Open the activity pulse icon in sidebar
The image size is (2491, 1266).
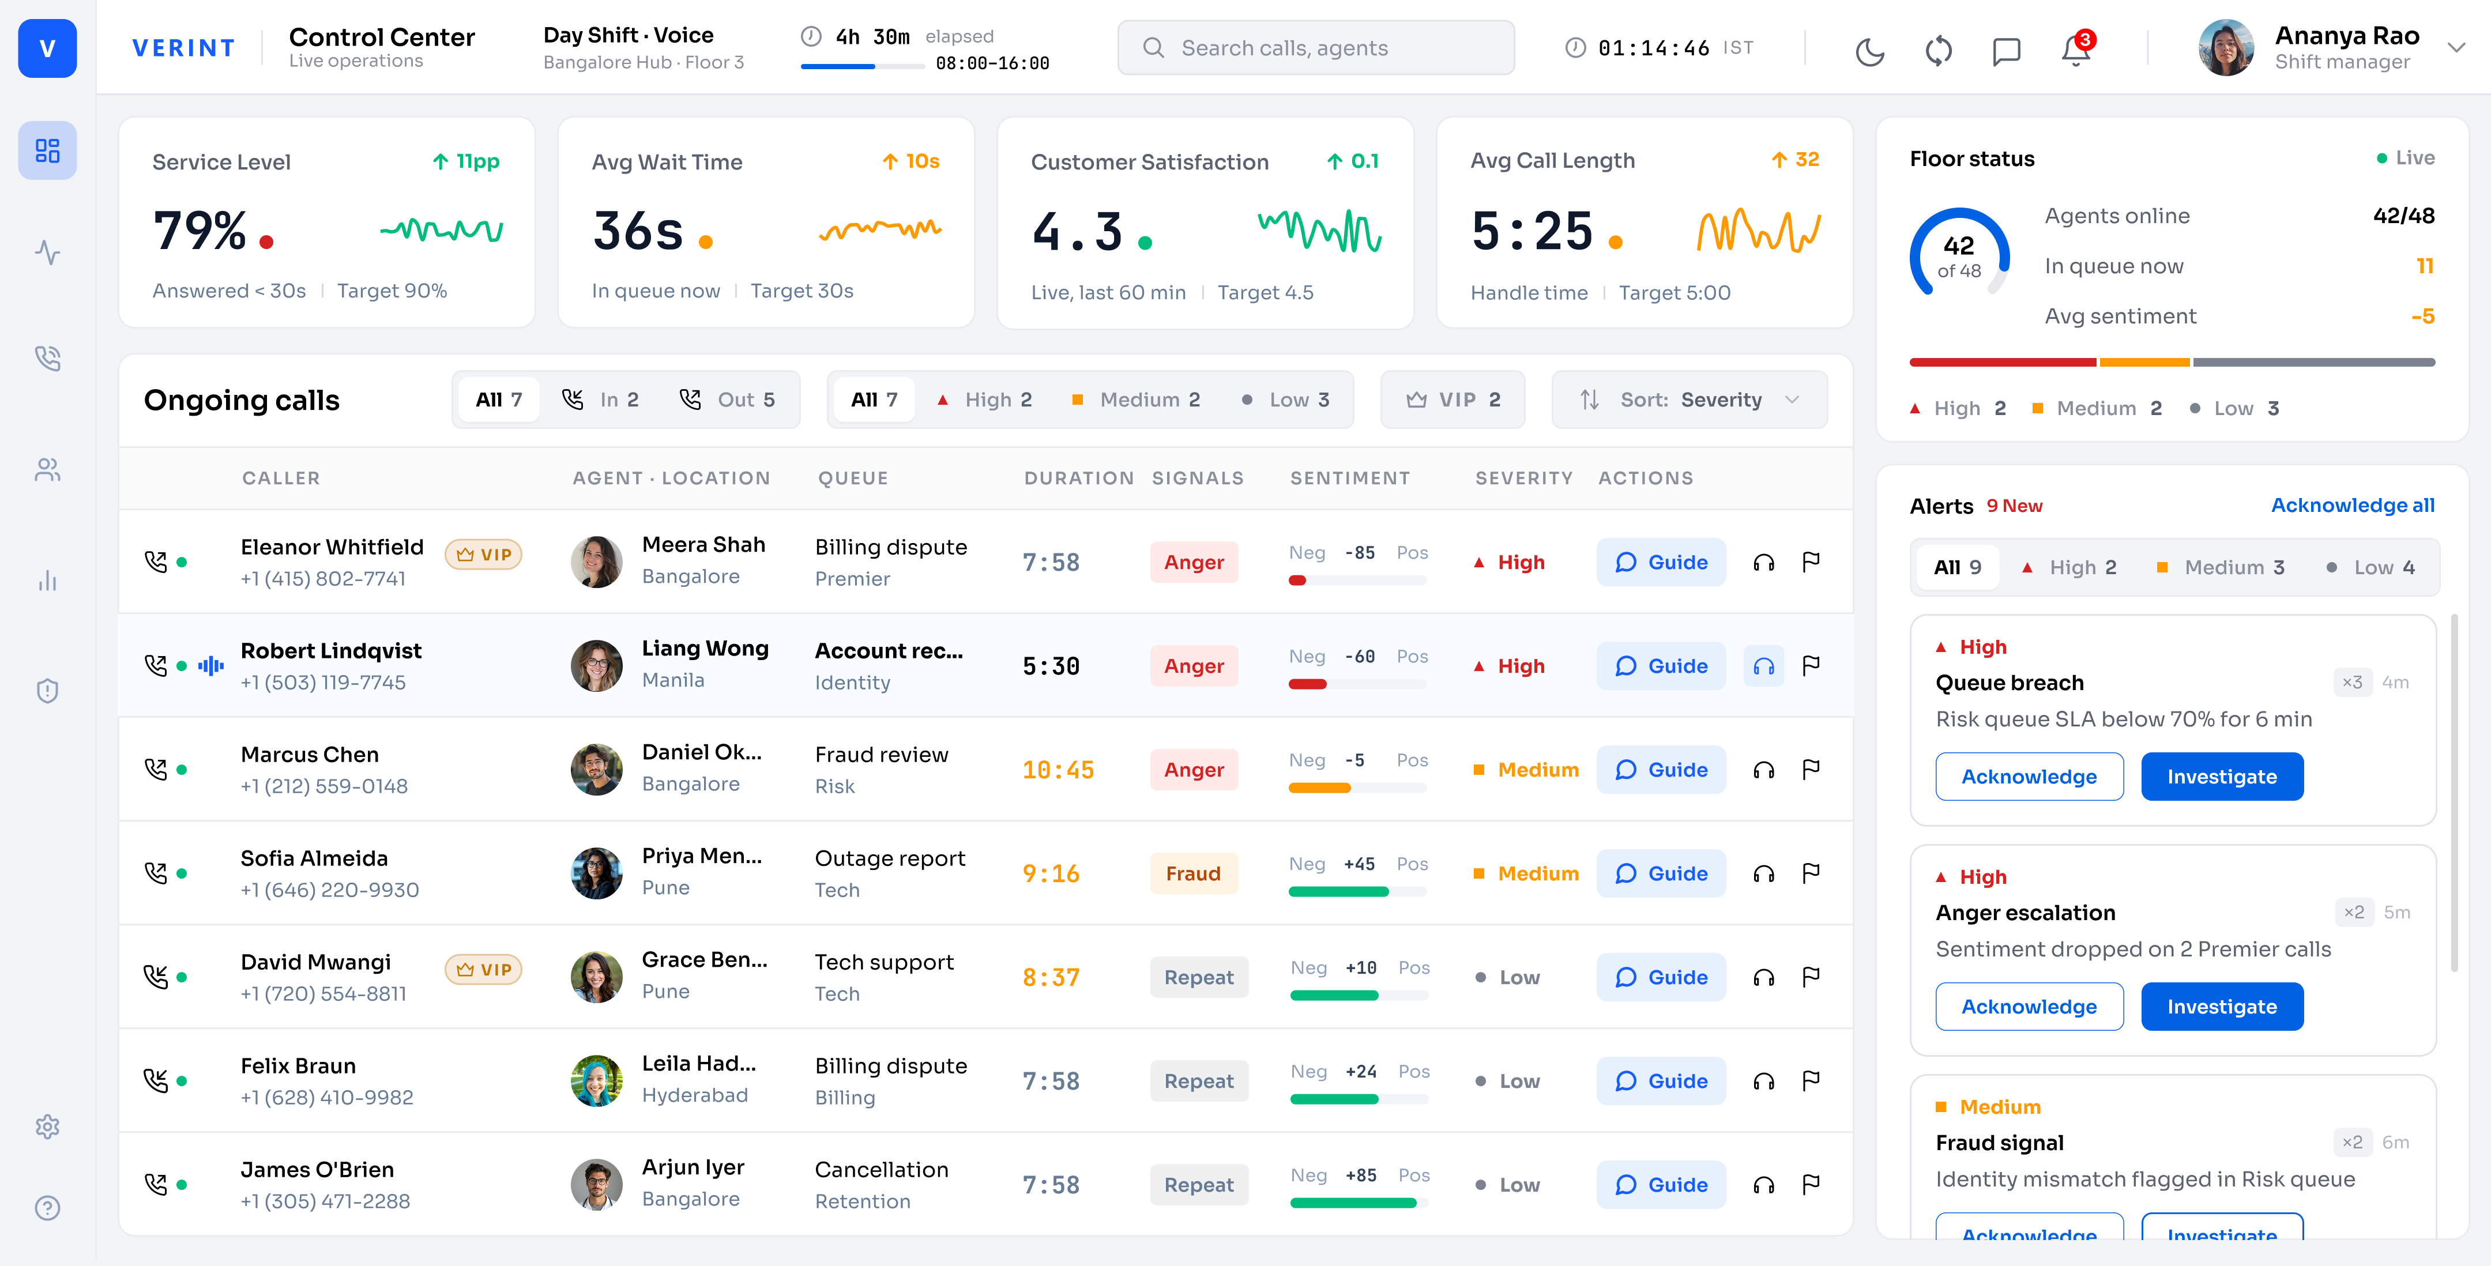(x=47, y=254)
